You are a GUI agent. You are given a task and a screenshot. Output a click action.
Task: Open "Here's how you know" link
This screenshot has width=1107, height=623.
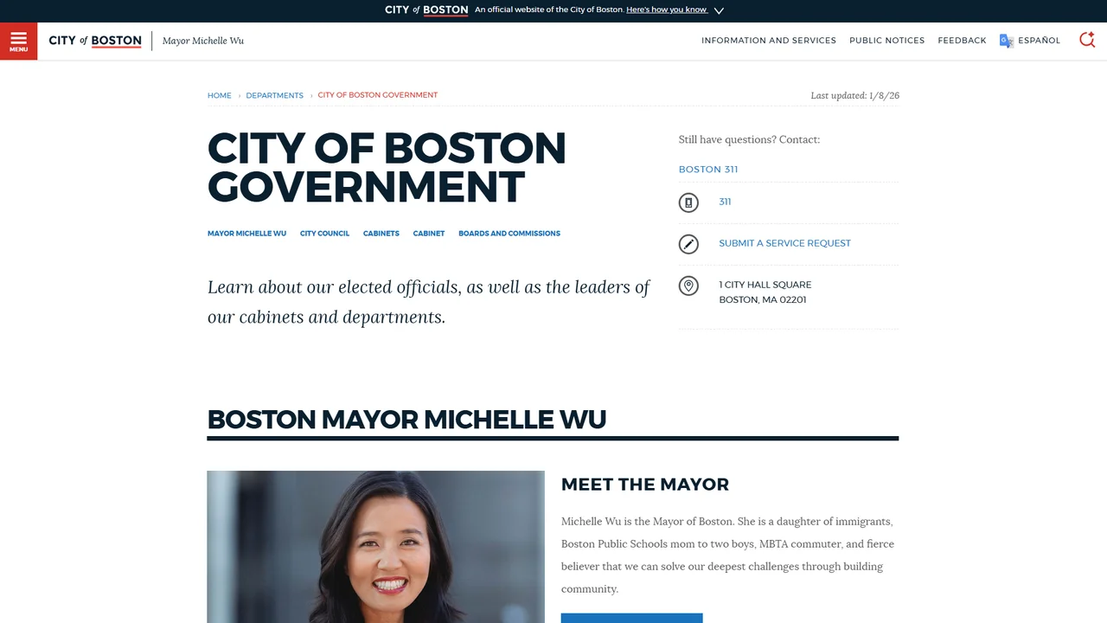[667, 10]
